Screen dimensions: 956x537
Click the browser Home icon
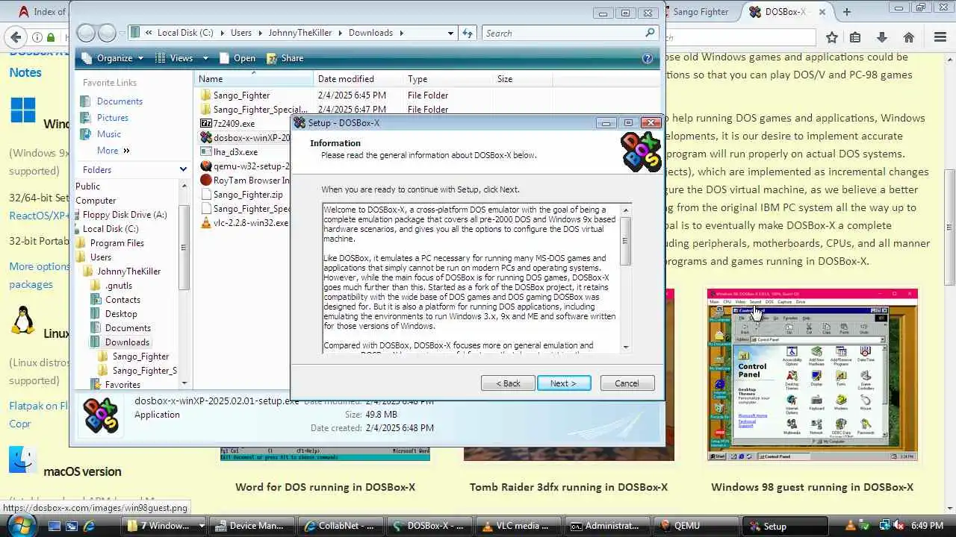tap(909, 37)
